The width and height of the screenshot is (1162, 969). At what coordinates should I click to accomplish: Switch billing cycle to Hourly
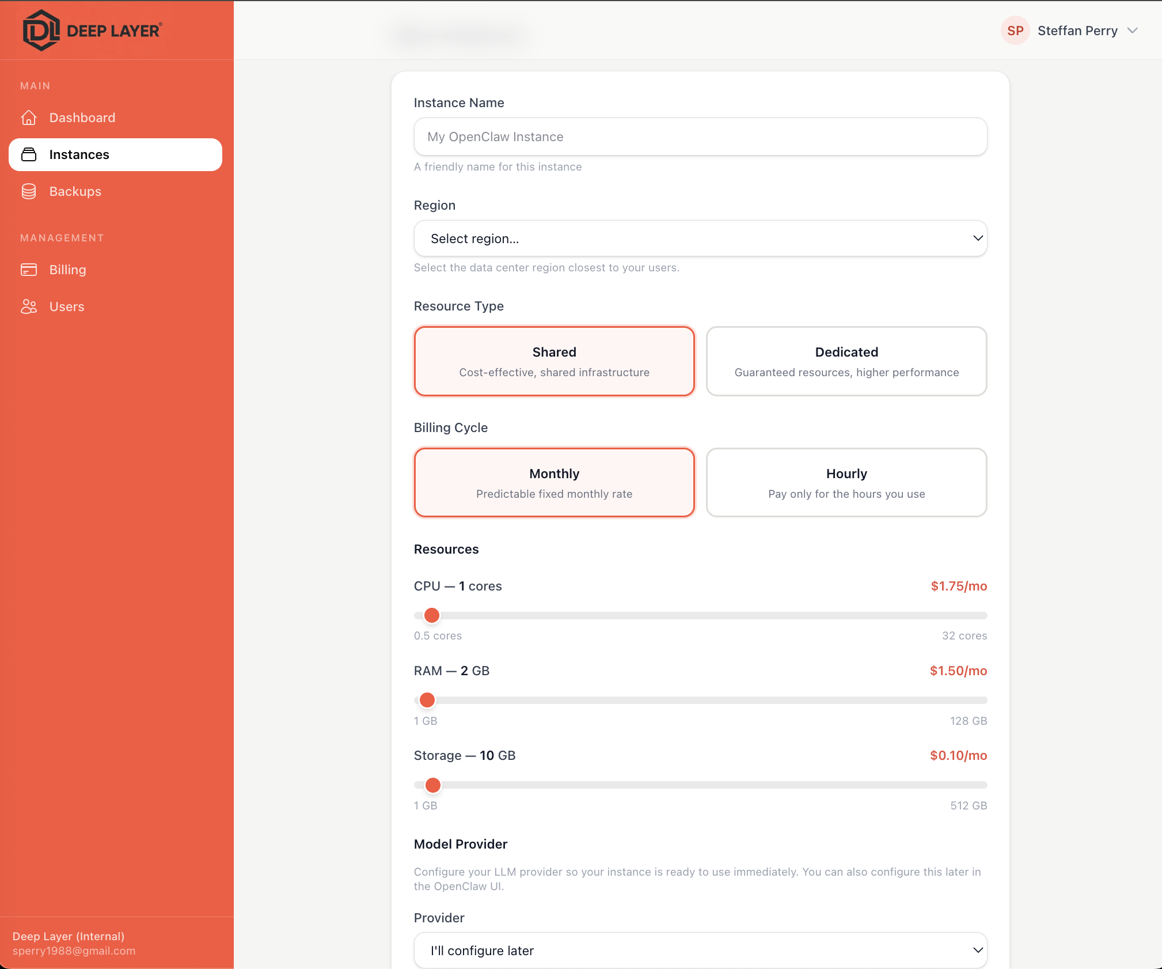(x=846, y=482)
